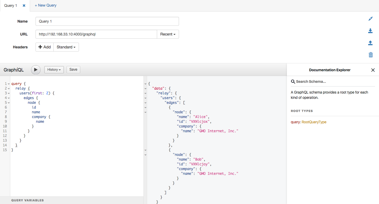The width and height of the screenshot is (379, 204).
Task: Select the Query 1 tab
Action: [11, 6]
